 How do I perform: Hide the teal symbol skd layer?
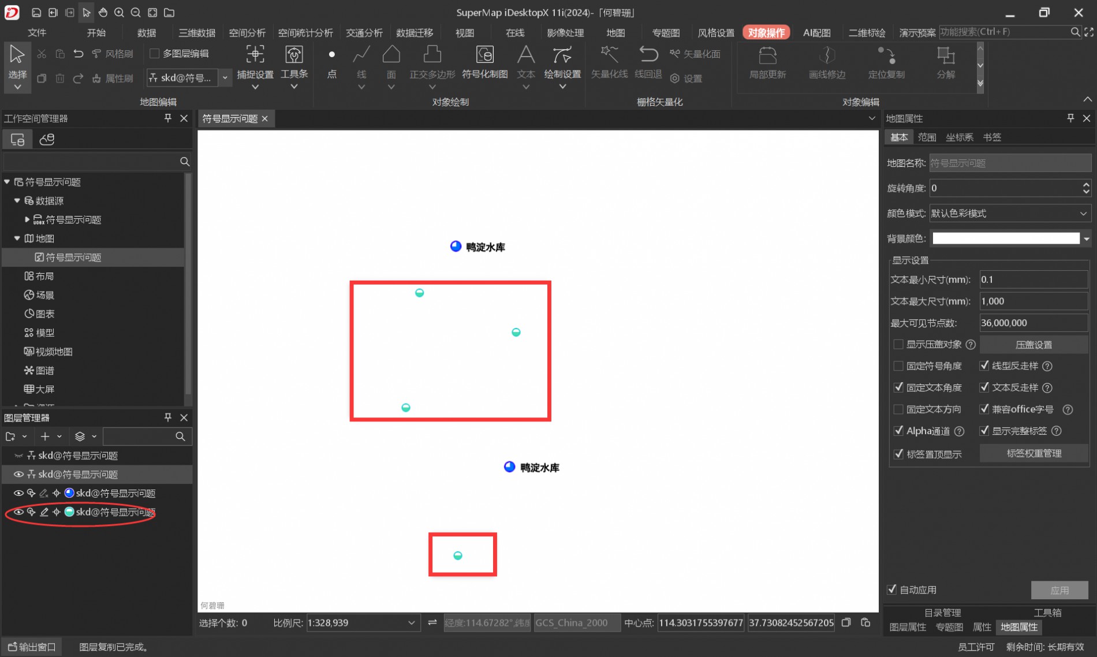click(18, 512)
